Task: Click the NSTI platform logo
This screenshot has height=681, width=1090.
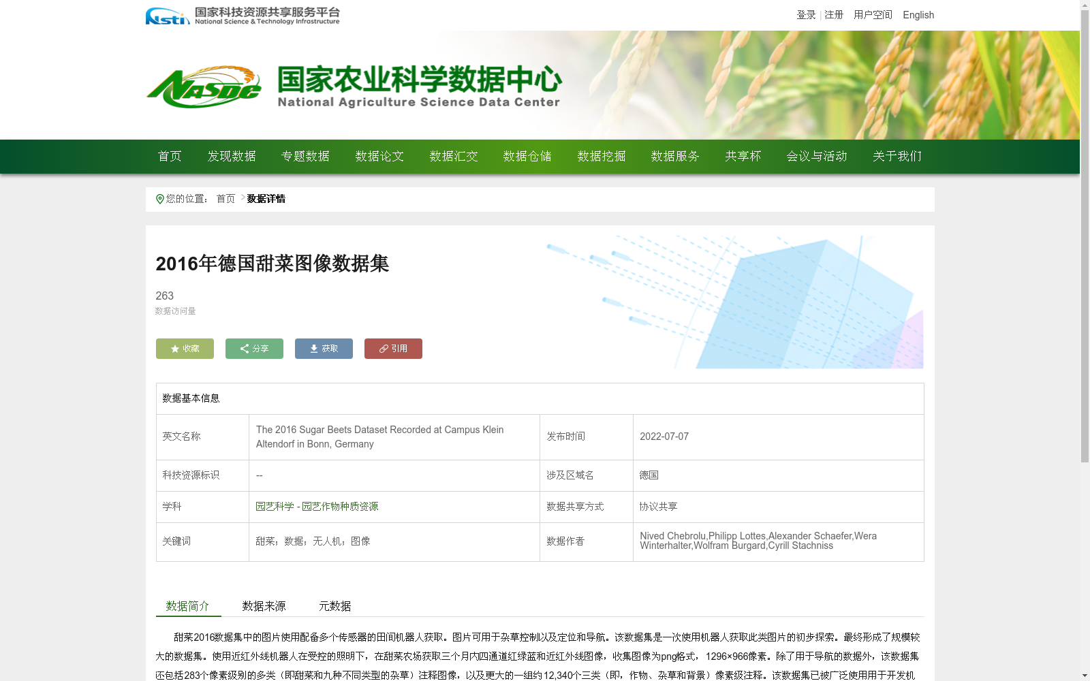Action: [243, 16]
